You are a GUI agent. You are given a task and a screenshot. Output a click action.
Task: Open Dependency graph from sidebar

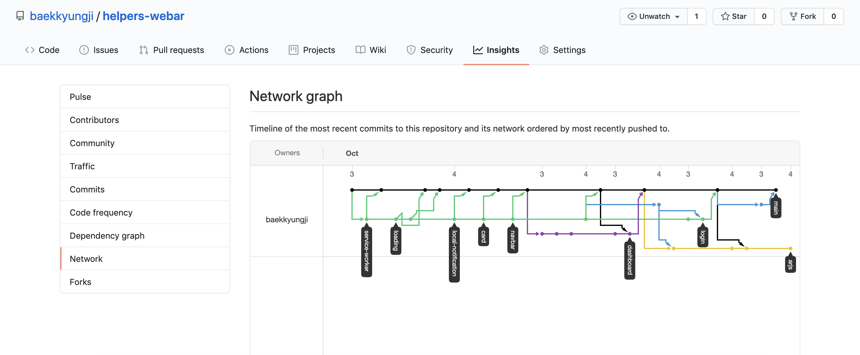(x=107, y=236)
